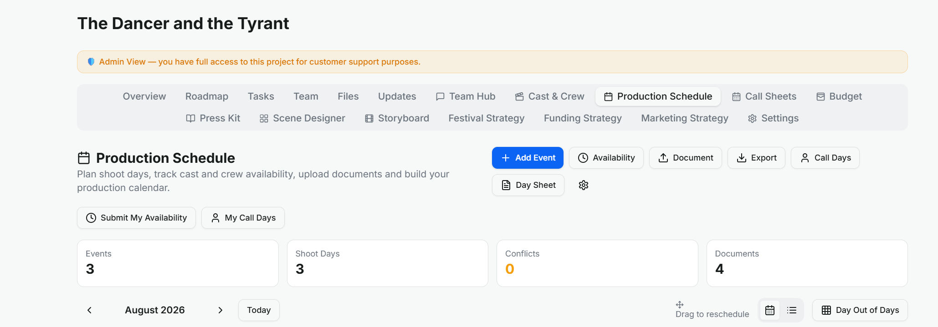The height and width of the screenshot is (327, 938).
Task: Open the schedule settings gear icon
Action: coord(584,185)
